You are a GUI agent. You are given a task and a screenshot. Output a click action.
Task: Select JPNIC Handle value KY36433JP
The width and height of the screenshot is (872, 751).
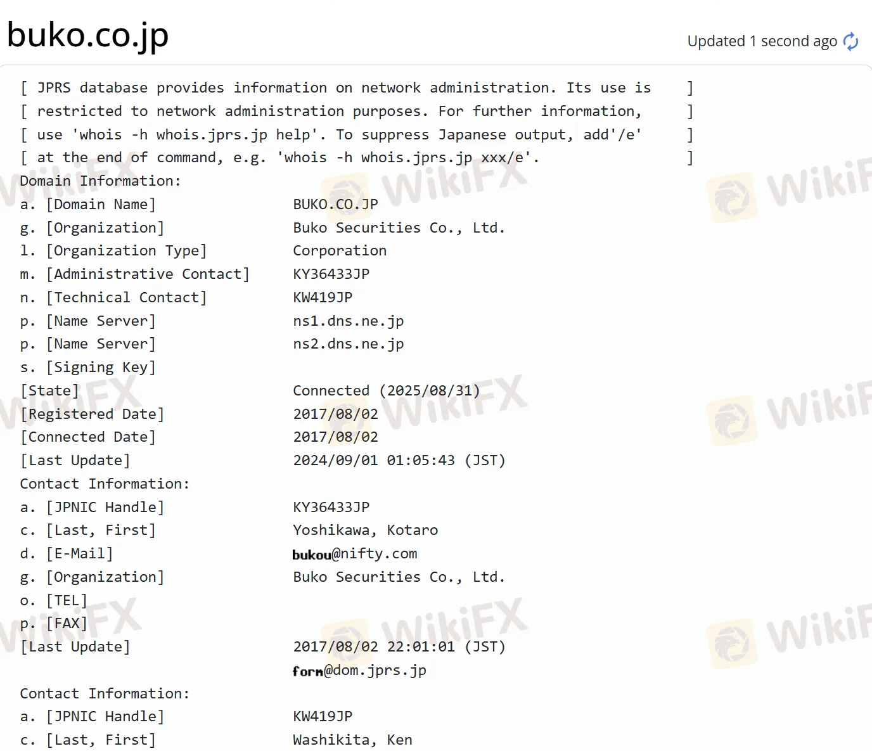[x=331, y=507]
